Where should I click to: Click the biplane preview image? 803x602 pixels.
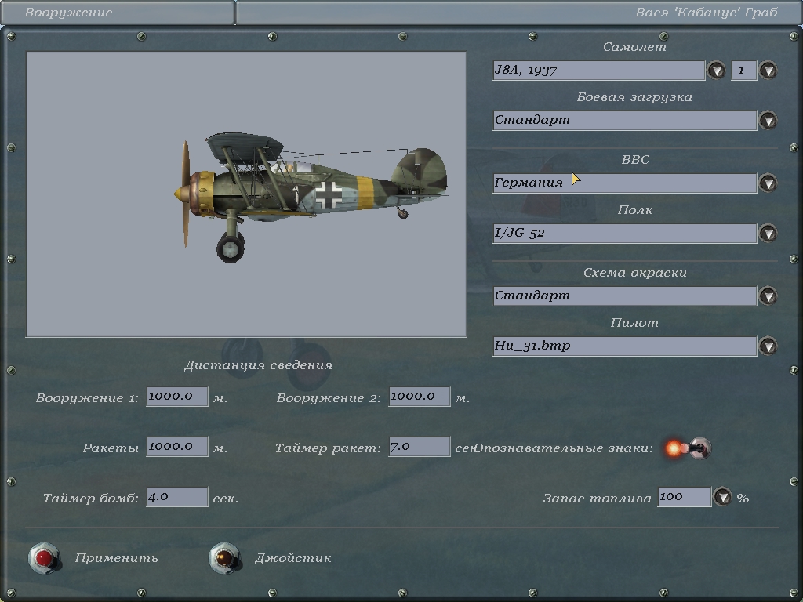click(246, 194)
